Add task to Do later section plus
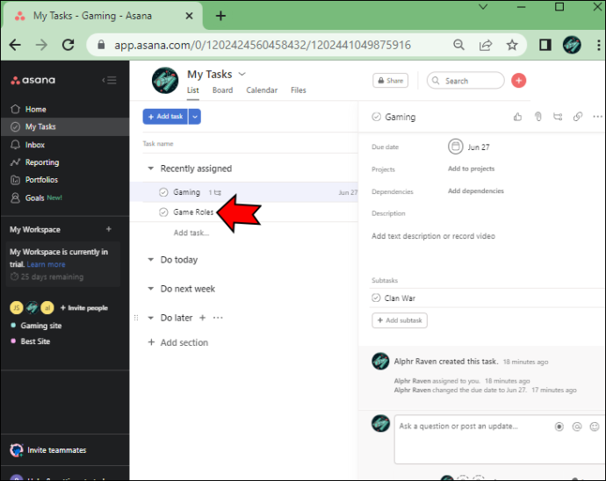The height and width of the screenshot is (481, 606). [202, 318]
